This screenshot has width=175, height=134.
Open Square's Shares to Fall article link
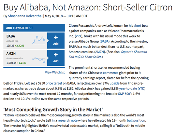click(108, 54)
